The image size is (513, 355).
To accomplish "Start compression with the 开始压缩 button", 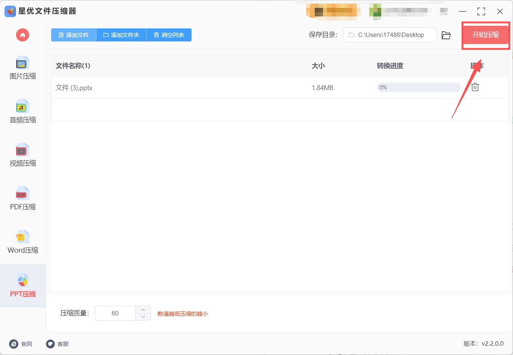I will point(486,35).
